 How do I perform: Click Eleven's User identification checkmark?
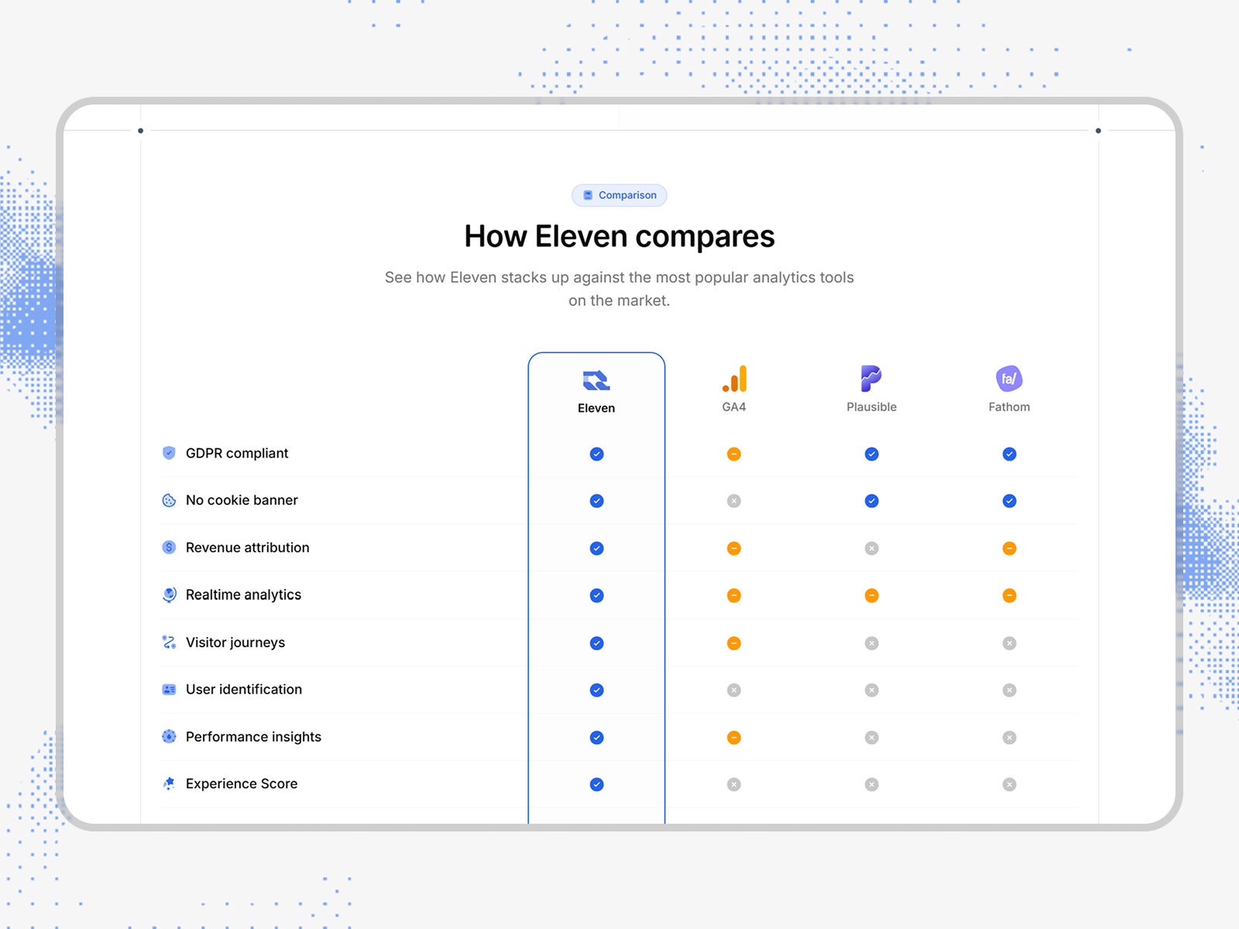(x=596, y=690)
